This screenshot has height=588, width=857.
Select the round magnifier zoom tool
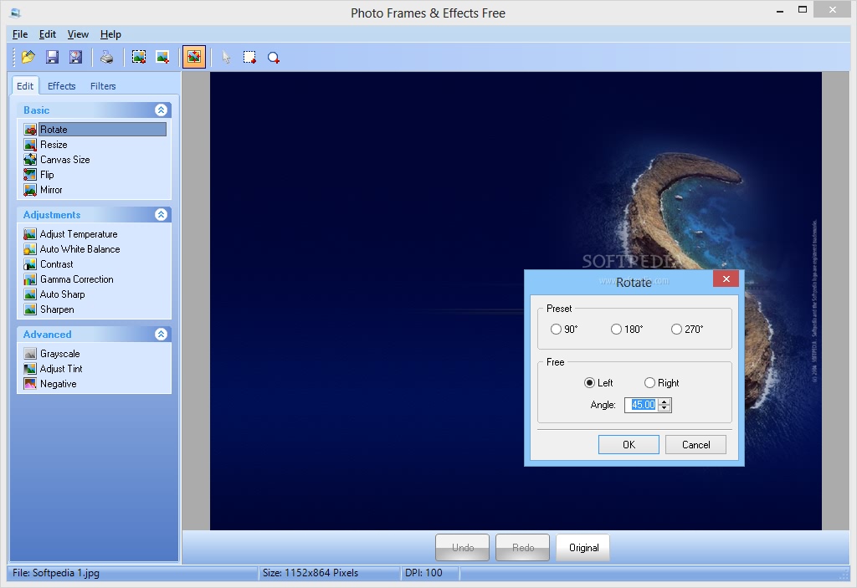(274, 58)
